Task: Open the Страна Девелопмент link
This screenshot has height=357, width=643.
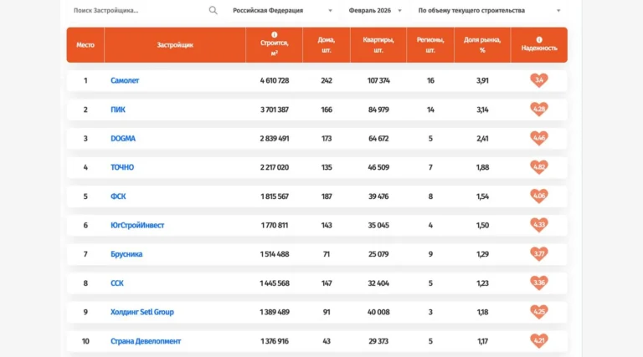Action: 146,341
